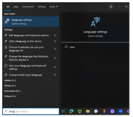Select Change braille input language
This screenshot has height=117, width=133.
[25, 75]
